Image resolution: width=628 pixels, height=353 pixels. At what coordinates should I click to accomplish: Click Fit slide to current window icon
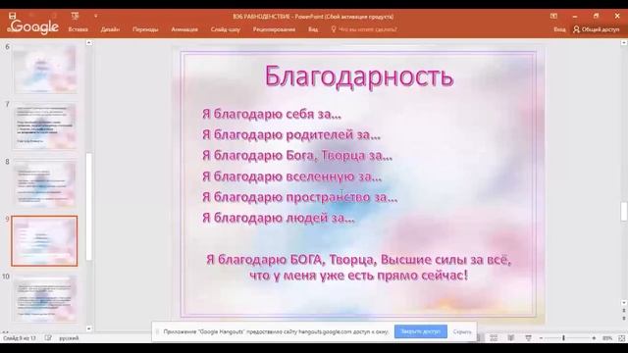(x=621, y=338)
